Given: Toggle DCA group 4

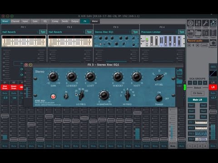Looking at the screenshot, I should coord(205,82).
